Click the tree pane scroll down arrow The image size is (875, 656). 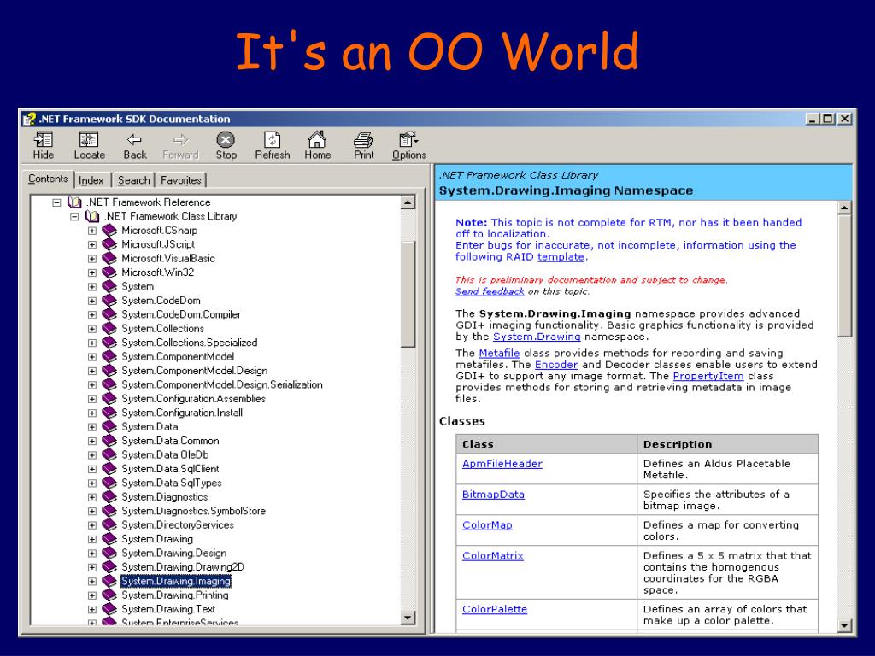pos(408,618)
